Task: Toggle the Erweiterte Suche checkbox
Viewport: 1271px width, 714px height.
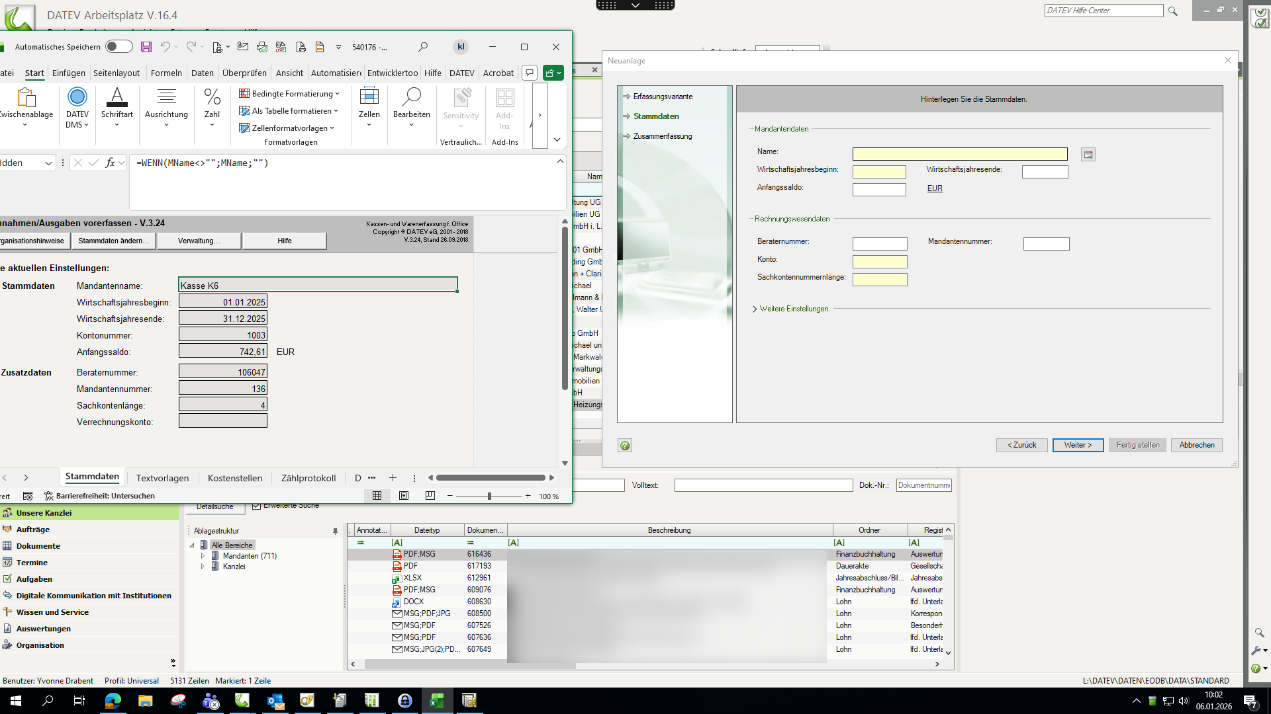Action: (256, 506)
